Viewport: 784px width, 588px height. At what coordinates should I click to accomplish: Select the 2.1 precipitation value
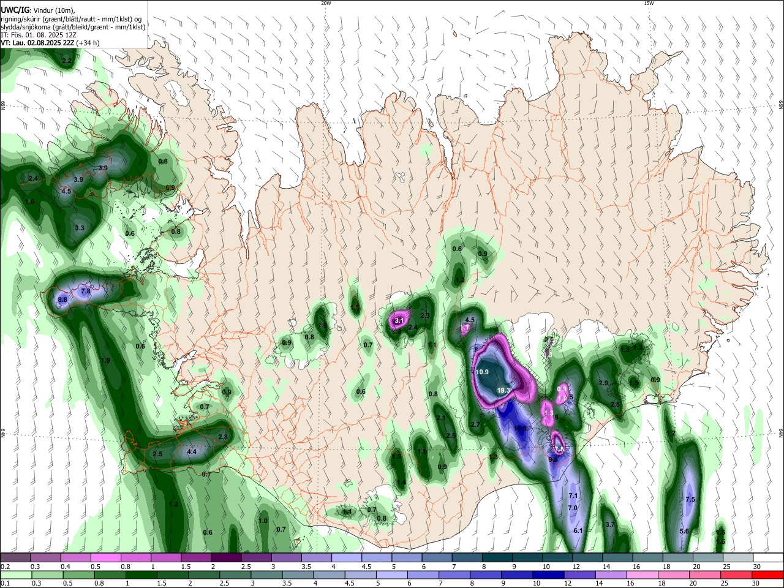(441, 418)
